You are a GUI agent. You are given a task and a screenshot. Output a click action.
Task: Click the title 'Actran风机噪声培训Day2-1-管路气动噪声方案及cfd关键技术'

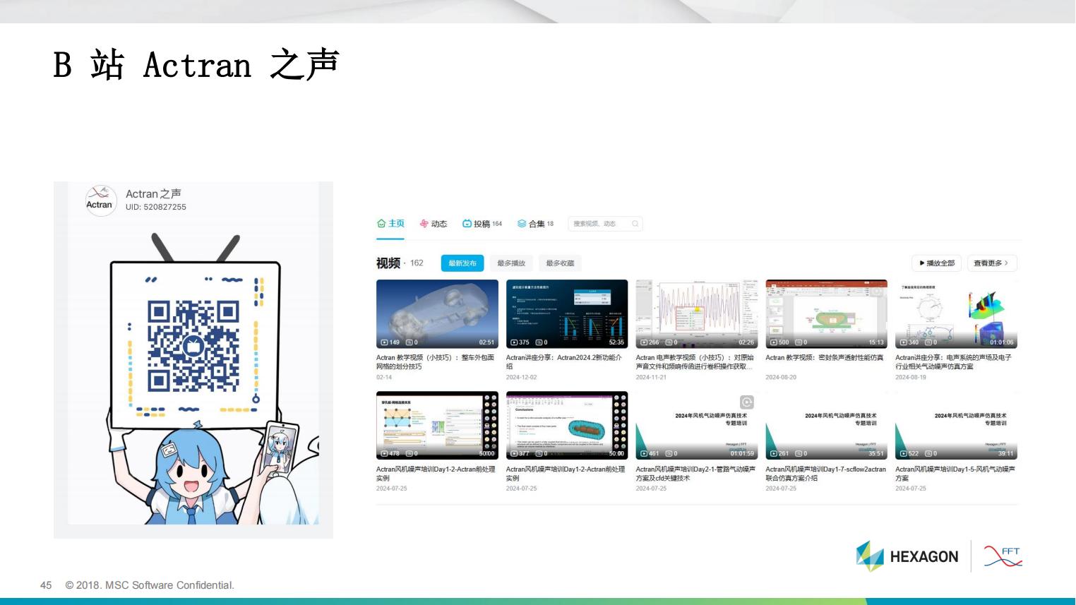coord(696,474)
